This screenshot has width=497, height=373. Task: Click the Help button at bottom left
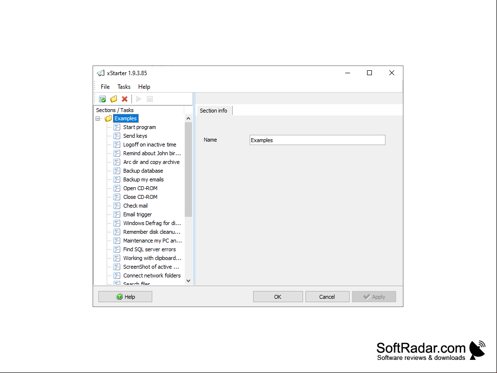[125, 296]
